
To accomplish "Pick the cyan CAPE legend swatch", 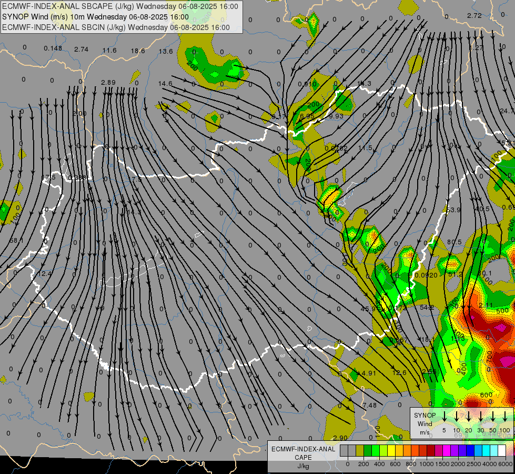I will [x=486, y=451].
